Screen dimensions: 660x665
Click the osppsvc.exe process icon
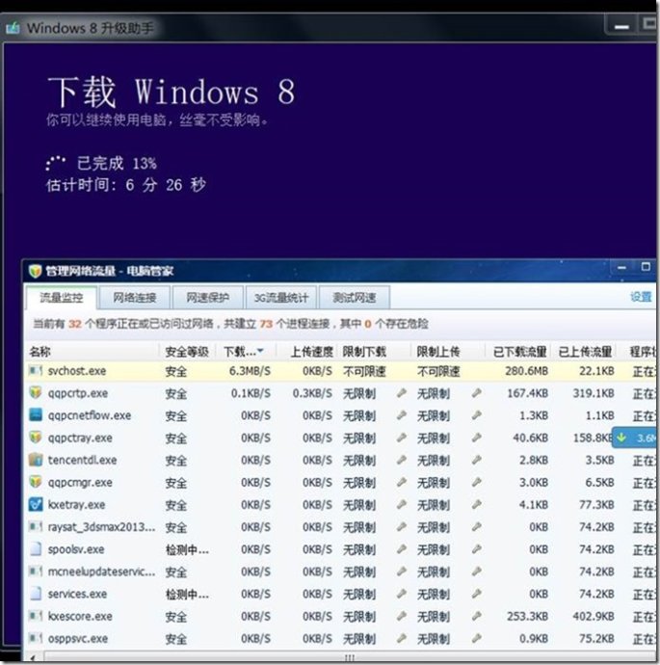click(36, 638)
